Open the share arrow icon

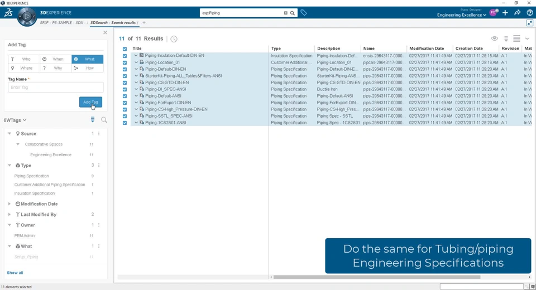pos(518,12)
